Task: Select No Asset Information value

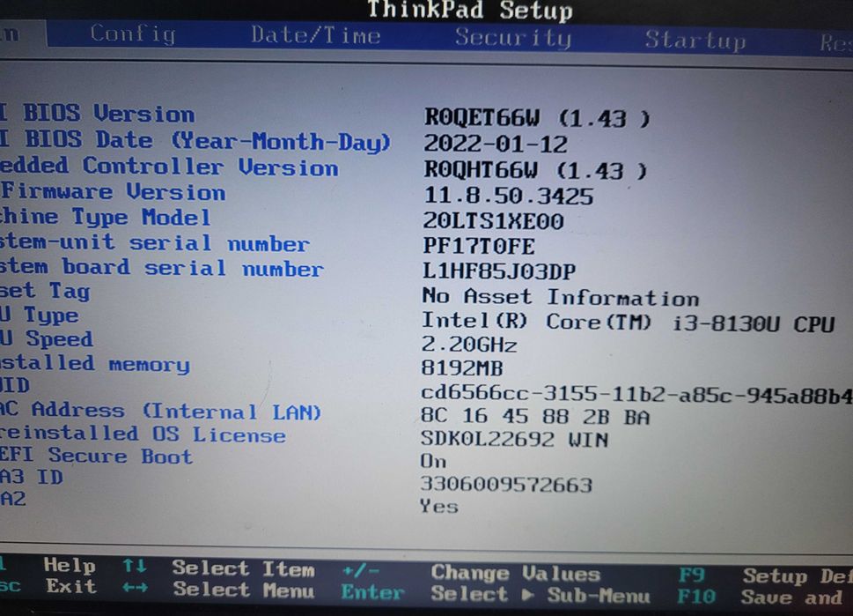Action: (561, 297)
